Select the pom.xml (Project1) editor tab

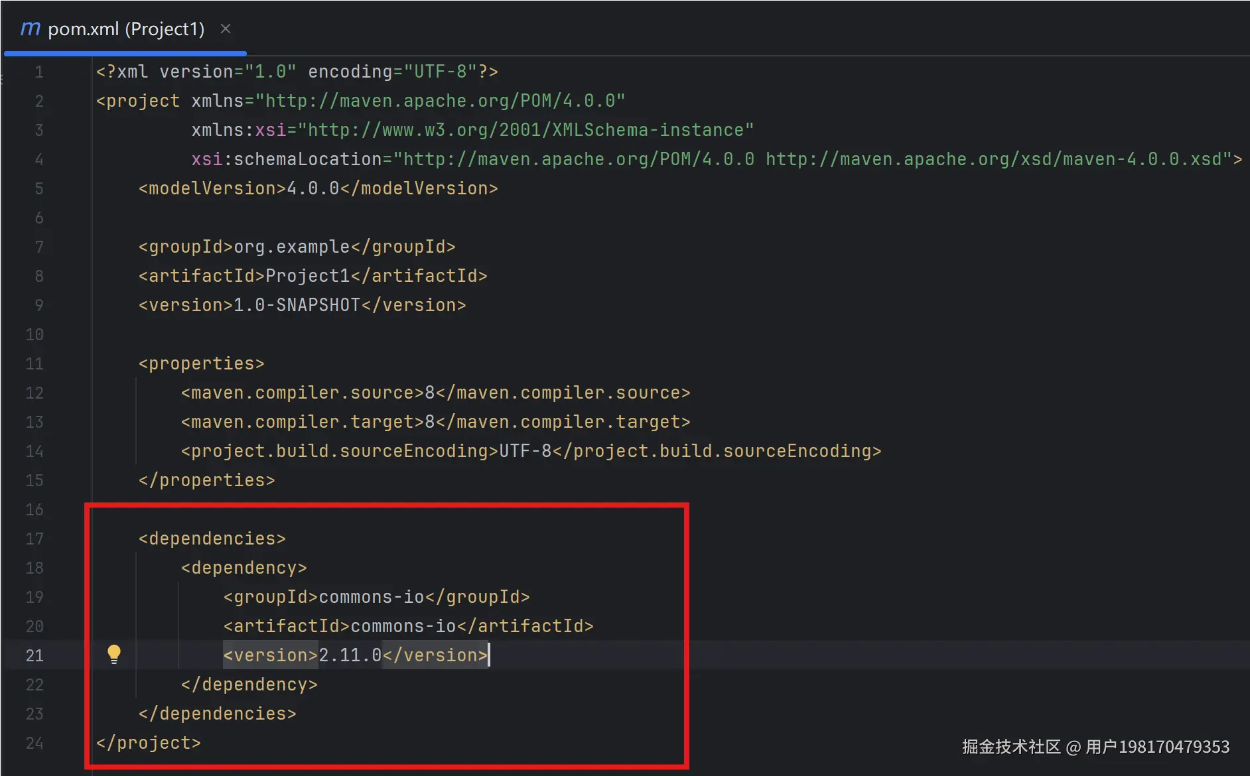[125, 29]
